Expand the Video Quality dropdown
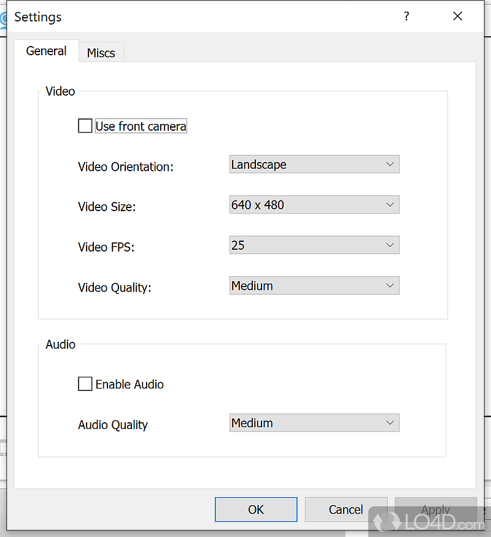 314,286
